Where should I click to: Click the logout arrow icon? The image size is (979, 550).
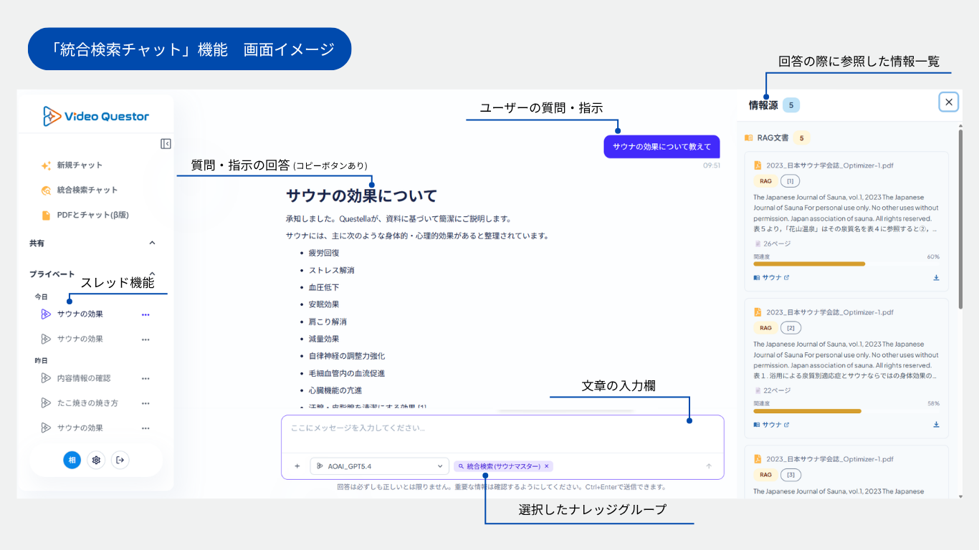[120, 460]
